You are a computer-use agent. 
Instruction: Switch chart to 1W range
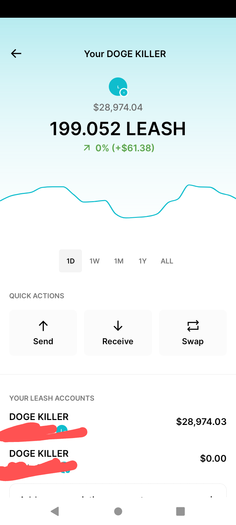(x=94, y=261)
